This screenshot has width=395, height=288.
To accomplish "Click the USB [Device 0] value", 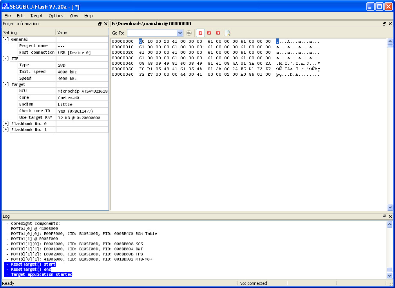I will click(74, 53).
